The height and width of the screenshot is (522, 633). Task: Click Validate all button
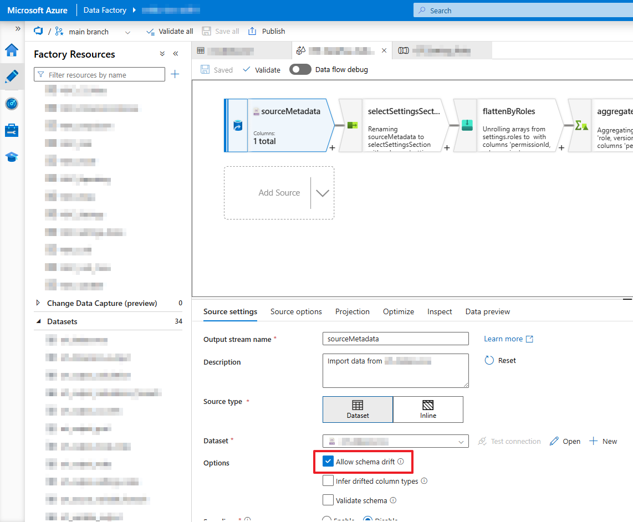[170, 32]
